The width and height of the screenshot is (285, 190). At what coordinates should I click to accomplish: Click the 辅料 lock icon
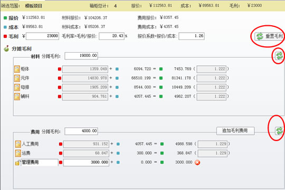point(17,96)
